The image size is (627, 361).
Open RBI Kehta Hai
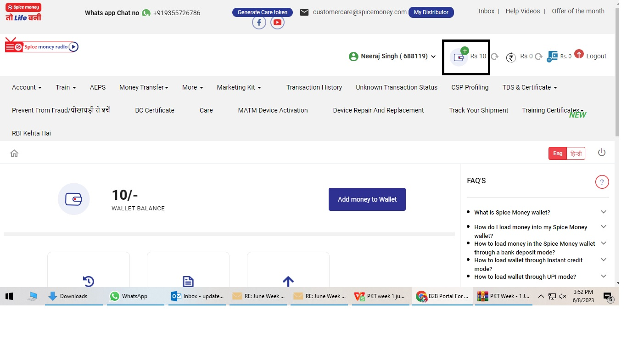(x=31, y=133)
